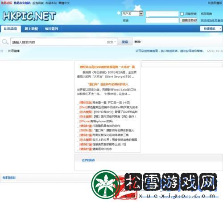
Task: Open the 比思論壇 breadcrumb link
Action: (x=14, y=51)
